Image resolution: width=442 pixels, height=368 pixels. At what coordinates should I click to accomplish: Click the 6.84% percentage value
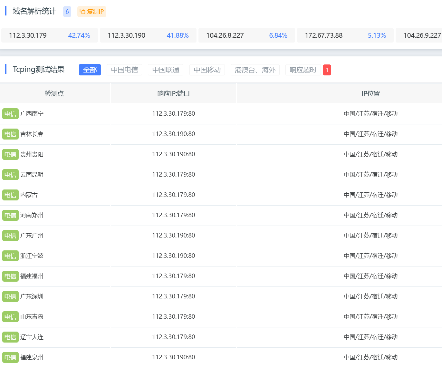tap(278, 35)
